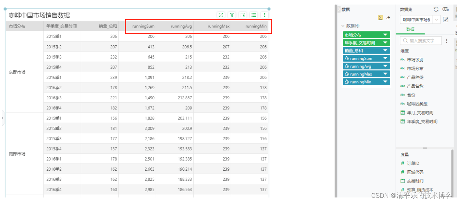The height and width of the screenshot is (202, 457).
Task: Open the dropdown arrow on 年季度_交易时间 pill
Action: [385, 43]
